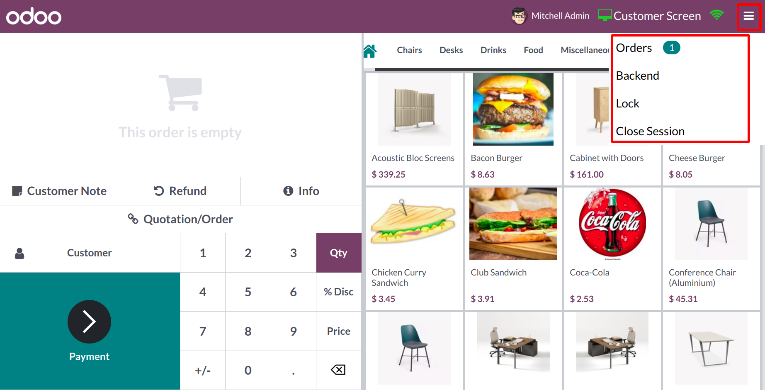Open the Food category tab
The width and height of the screenshot is (765, 390).
click(533, 50)
